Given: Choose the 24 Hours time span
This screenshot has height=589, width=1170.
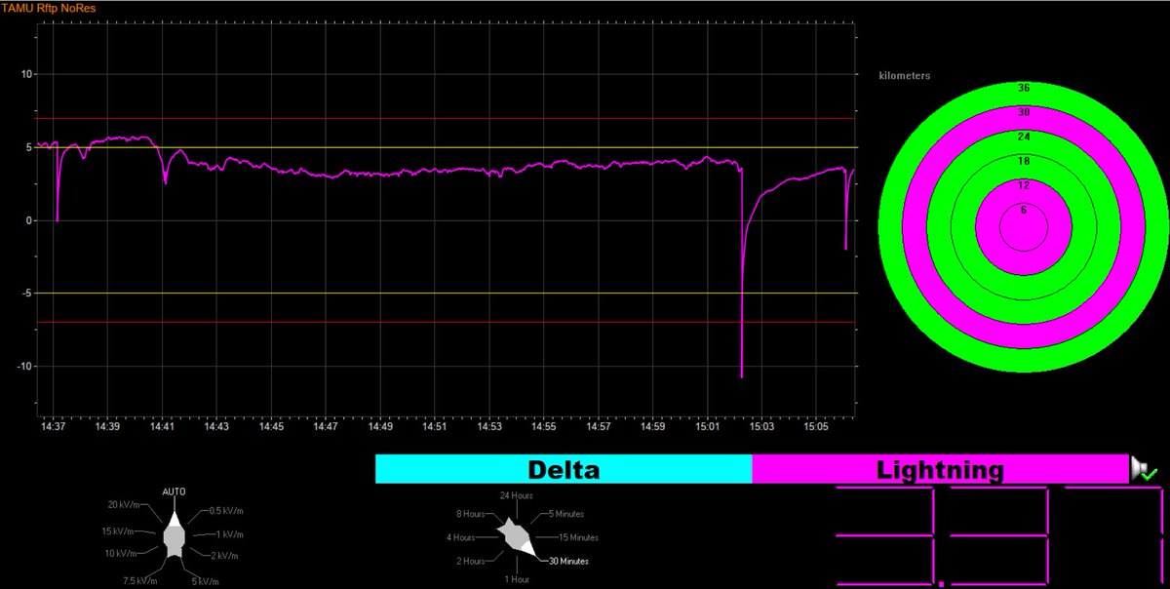Looking at the screenshot, I should 516,495.
